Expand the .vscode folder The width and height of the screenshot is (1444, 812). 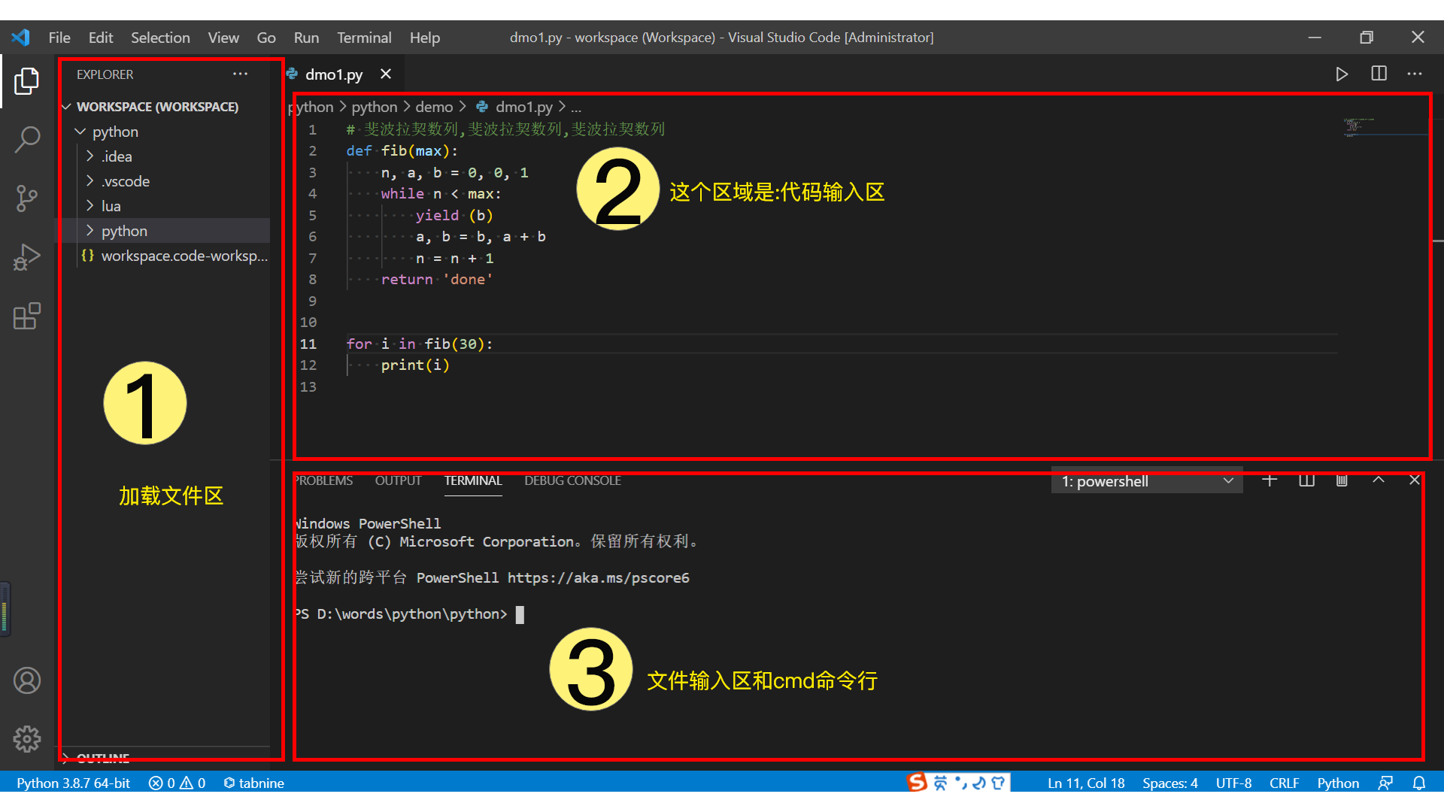tap(126, 181)
